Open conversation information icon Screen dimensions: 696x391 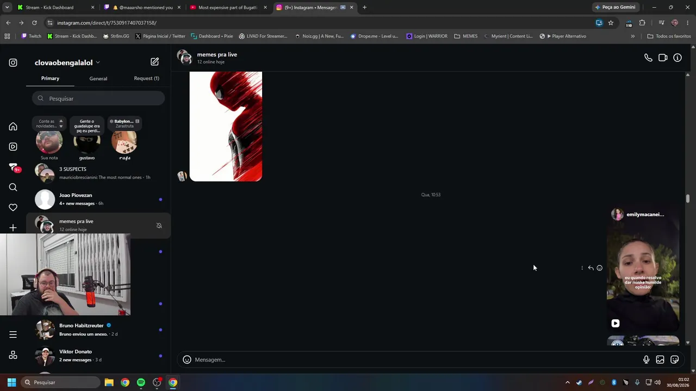[678, 58]
